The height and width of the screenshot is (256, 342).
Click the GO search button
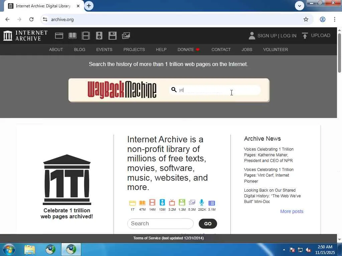click(x=208, y=224)
